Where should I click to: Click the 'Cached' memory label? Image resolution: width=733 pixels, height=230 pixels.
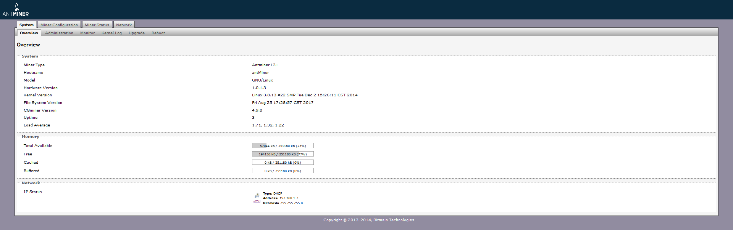[31, 163]
